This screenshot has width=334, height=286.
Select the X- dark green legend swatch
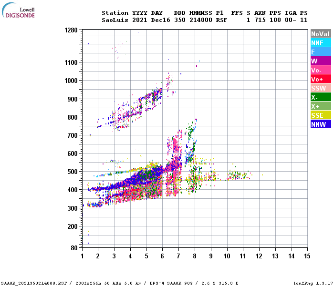[x=321, y=97]
